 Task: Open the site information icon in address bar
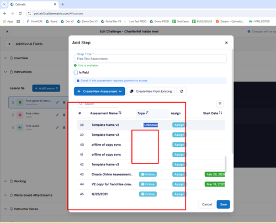pos(29,13)
